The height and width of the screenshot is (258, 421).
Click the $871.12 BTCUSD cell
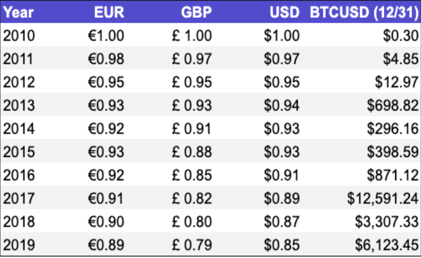[x=393, y=174]
